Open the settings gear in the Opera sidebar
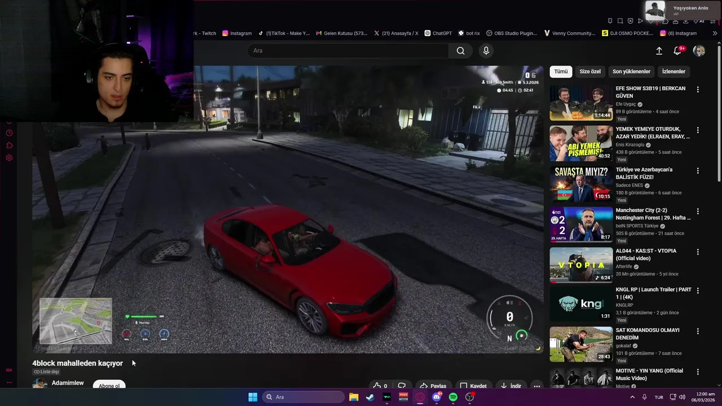 click(9, 158)
